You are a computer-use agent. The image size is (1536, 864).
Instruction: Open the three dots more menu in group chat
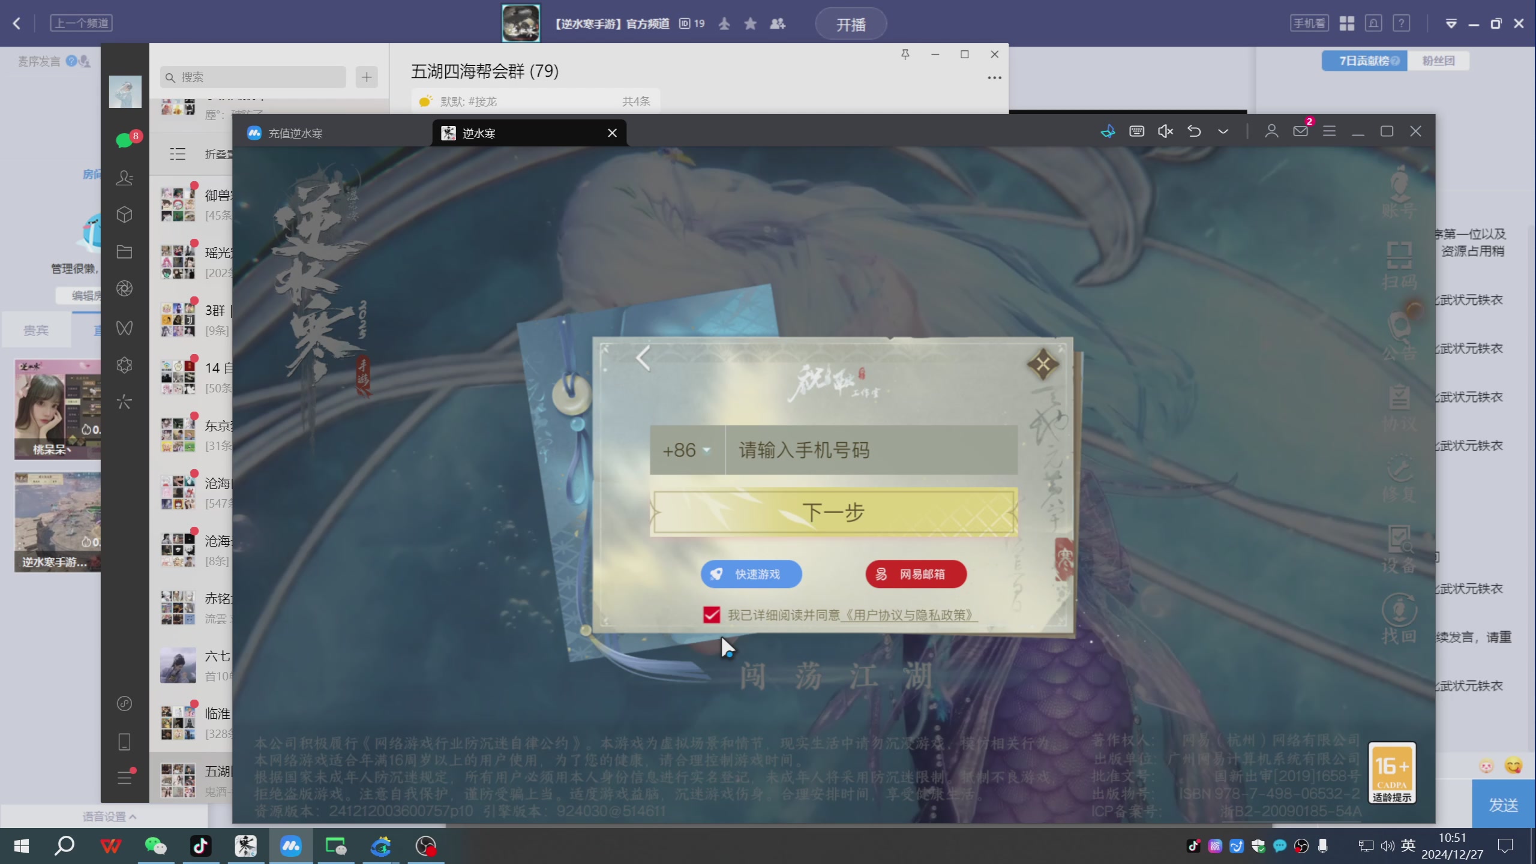[x=995, y=77]
